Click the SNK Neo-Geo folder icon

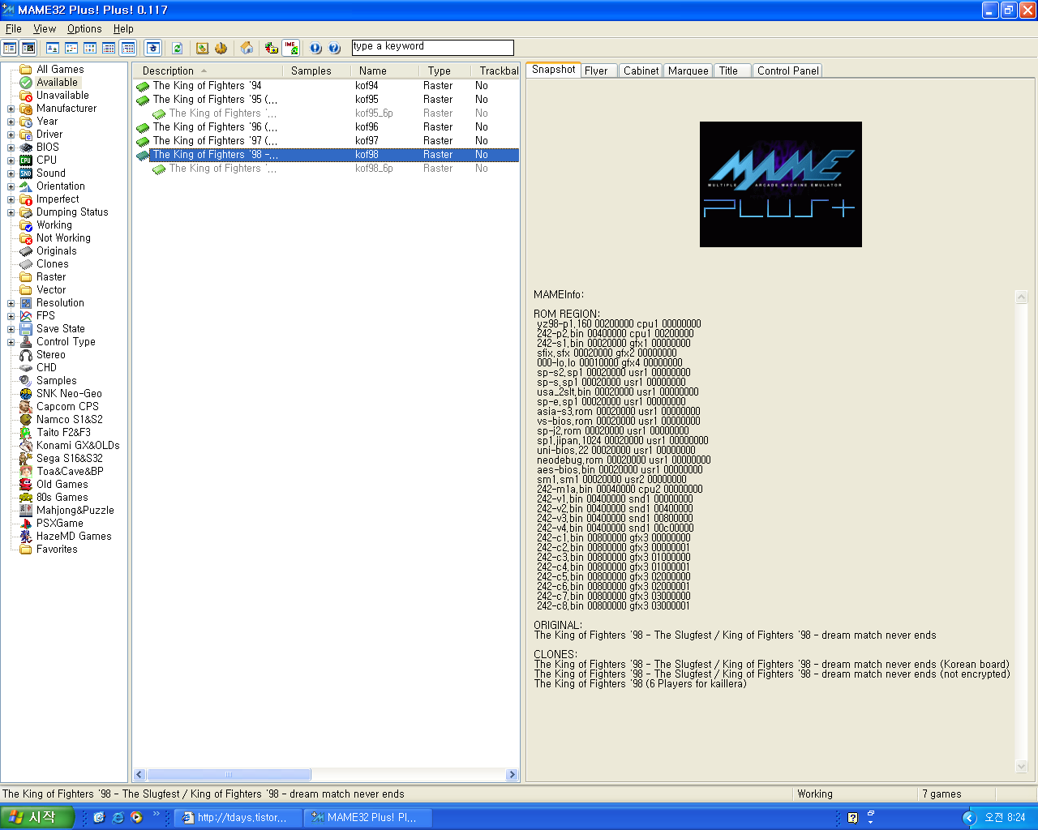[26, 394]
